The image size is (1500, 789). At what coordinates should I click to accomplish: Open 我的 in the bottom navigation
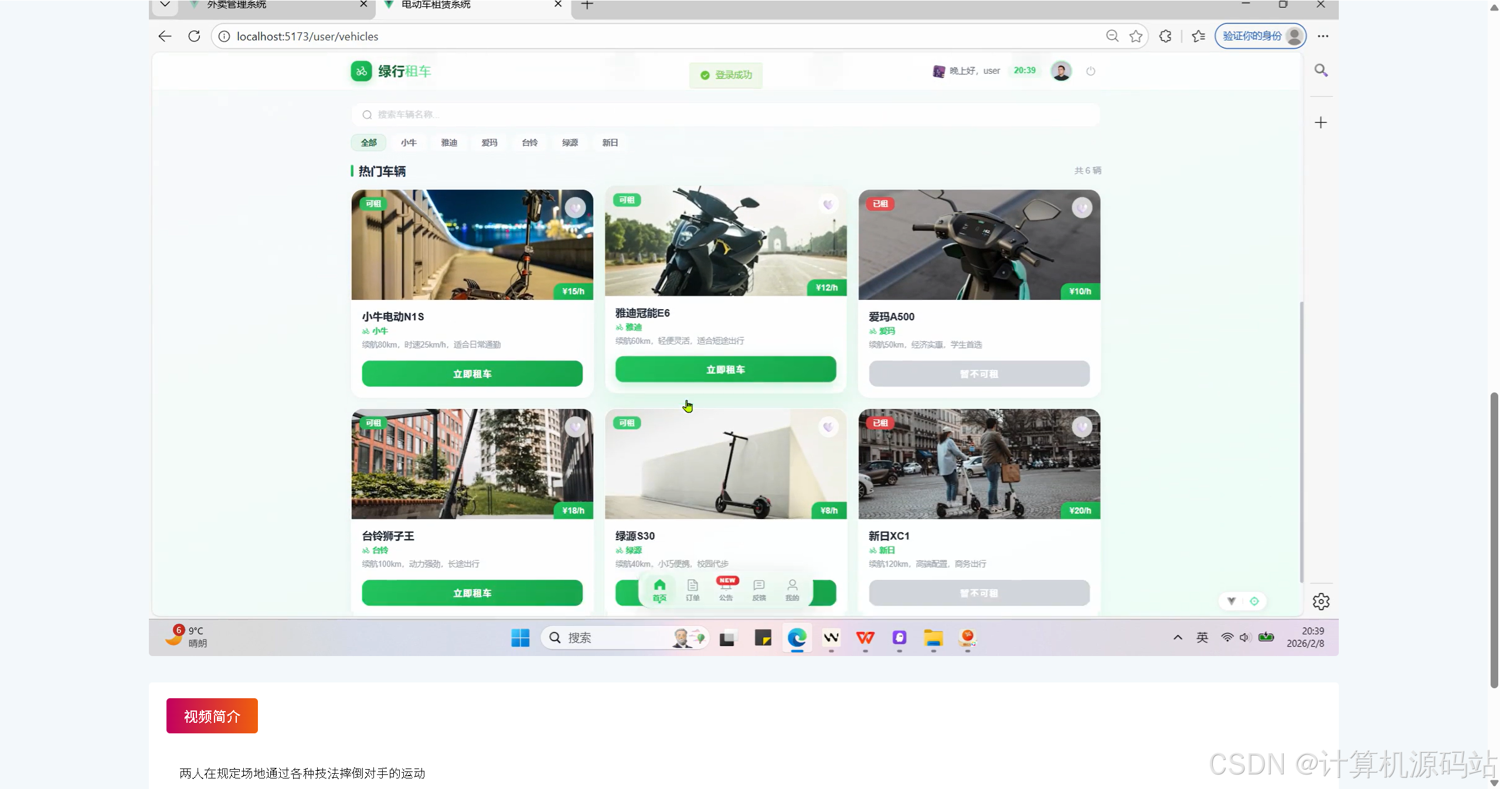point(792,590)
